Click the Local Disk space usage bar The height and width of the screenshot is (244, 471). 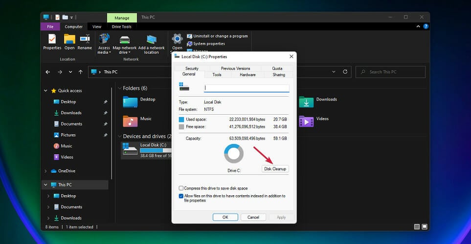coord(156,150)
